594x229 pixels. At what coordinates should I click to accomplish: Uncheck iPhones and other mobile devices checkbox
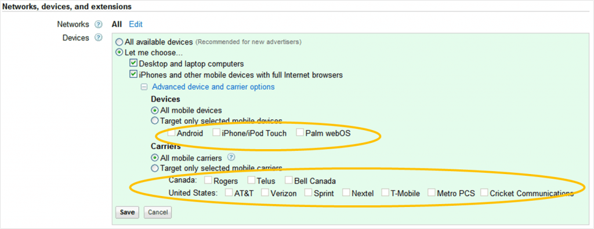tap(133, 75)
